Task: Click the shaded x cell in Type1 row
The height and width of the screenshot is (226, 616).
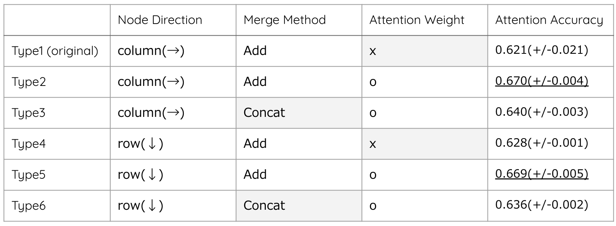Action: (x=424, y=51)
